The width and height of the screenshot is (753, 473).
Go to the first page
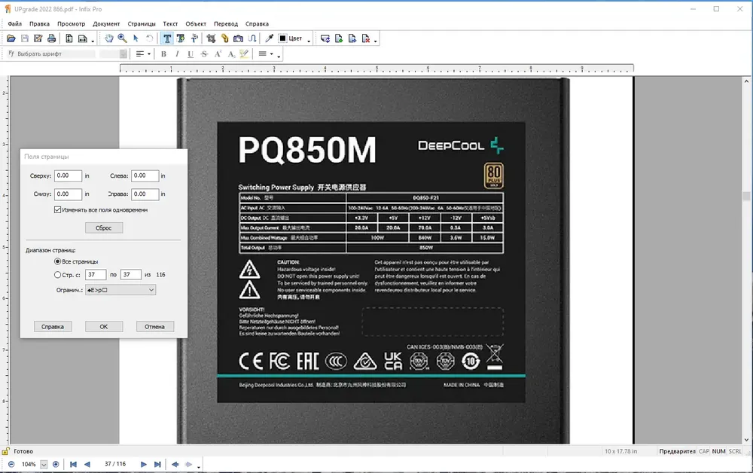coord(73,465)
